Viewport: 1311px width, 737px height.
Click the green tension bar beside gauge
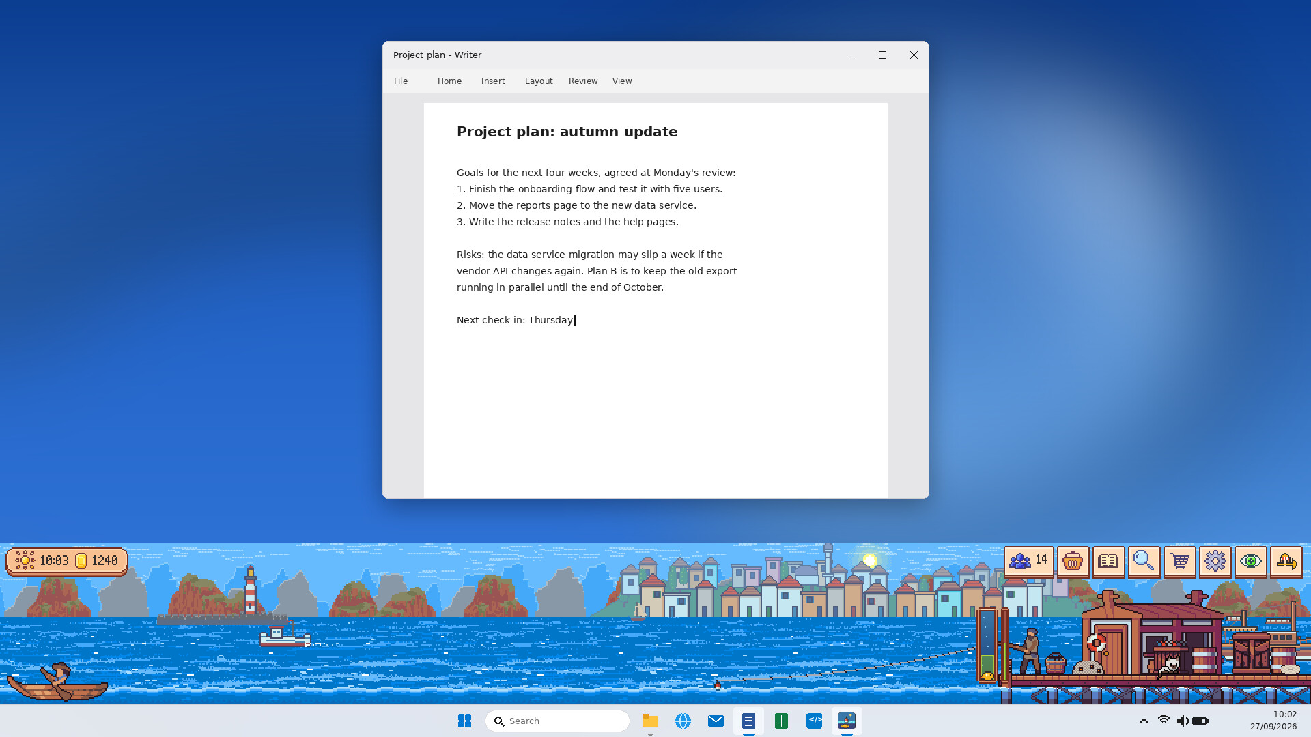click(x=1004, y=645)
